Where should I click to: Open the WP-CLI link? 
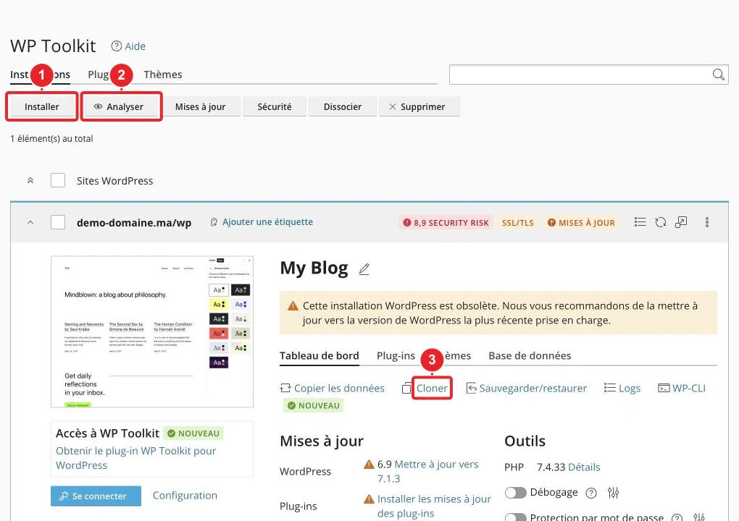click(x=689, y=389)
